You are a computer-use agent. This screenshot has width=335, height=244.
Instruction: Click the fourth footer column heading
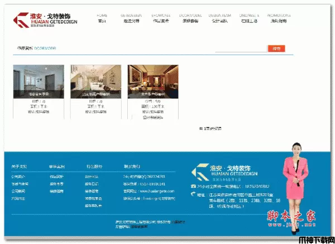pos(132,167)
